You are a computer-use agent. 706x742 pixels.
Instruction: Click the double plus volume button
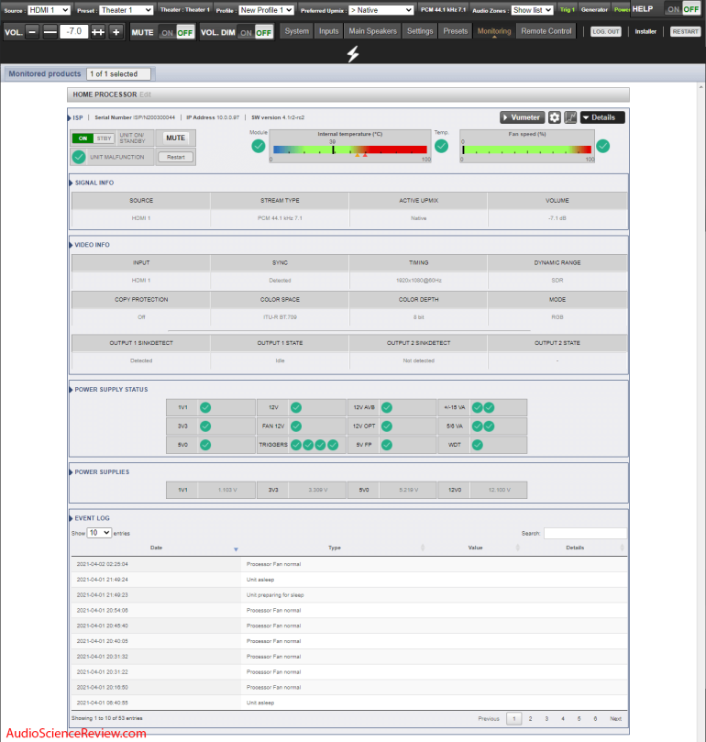click(97, 31)
